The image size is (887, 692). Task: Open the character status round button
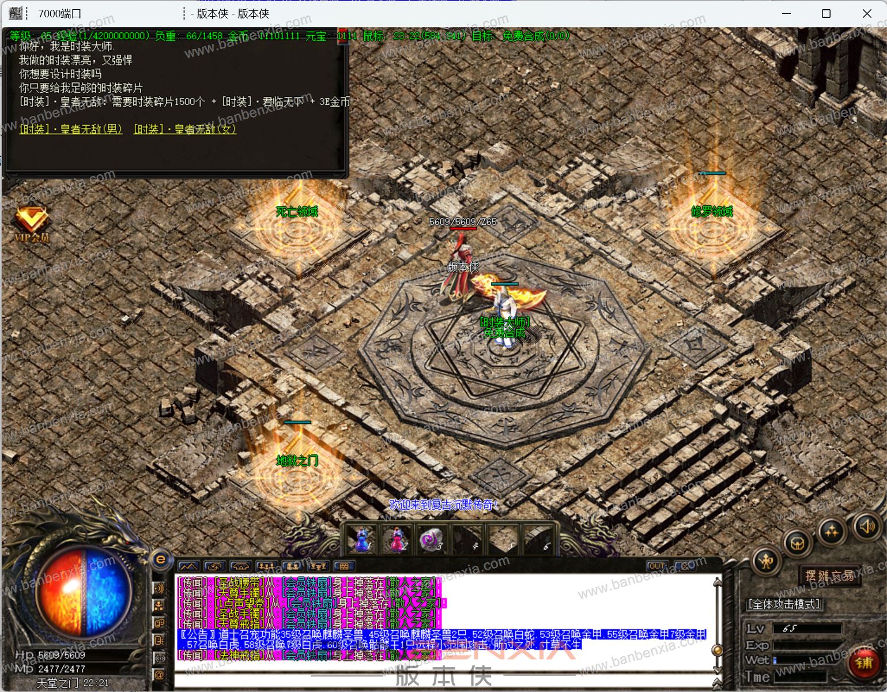766,561
